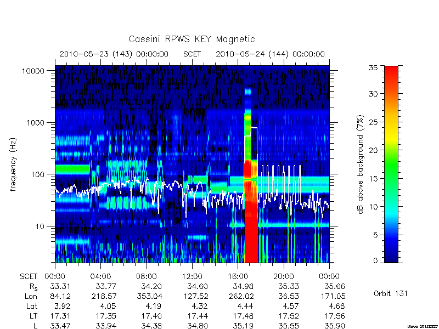439x329 pixels.
Task: Click the '100' frequency tick label
Action: (37, 174)
